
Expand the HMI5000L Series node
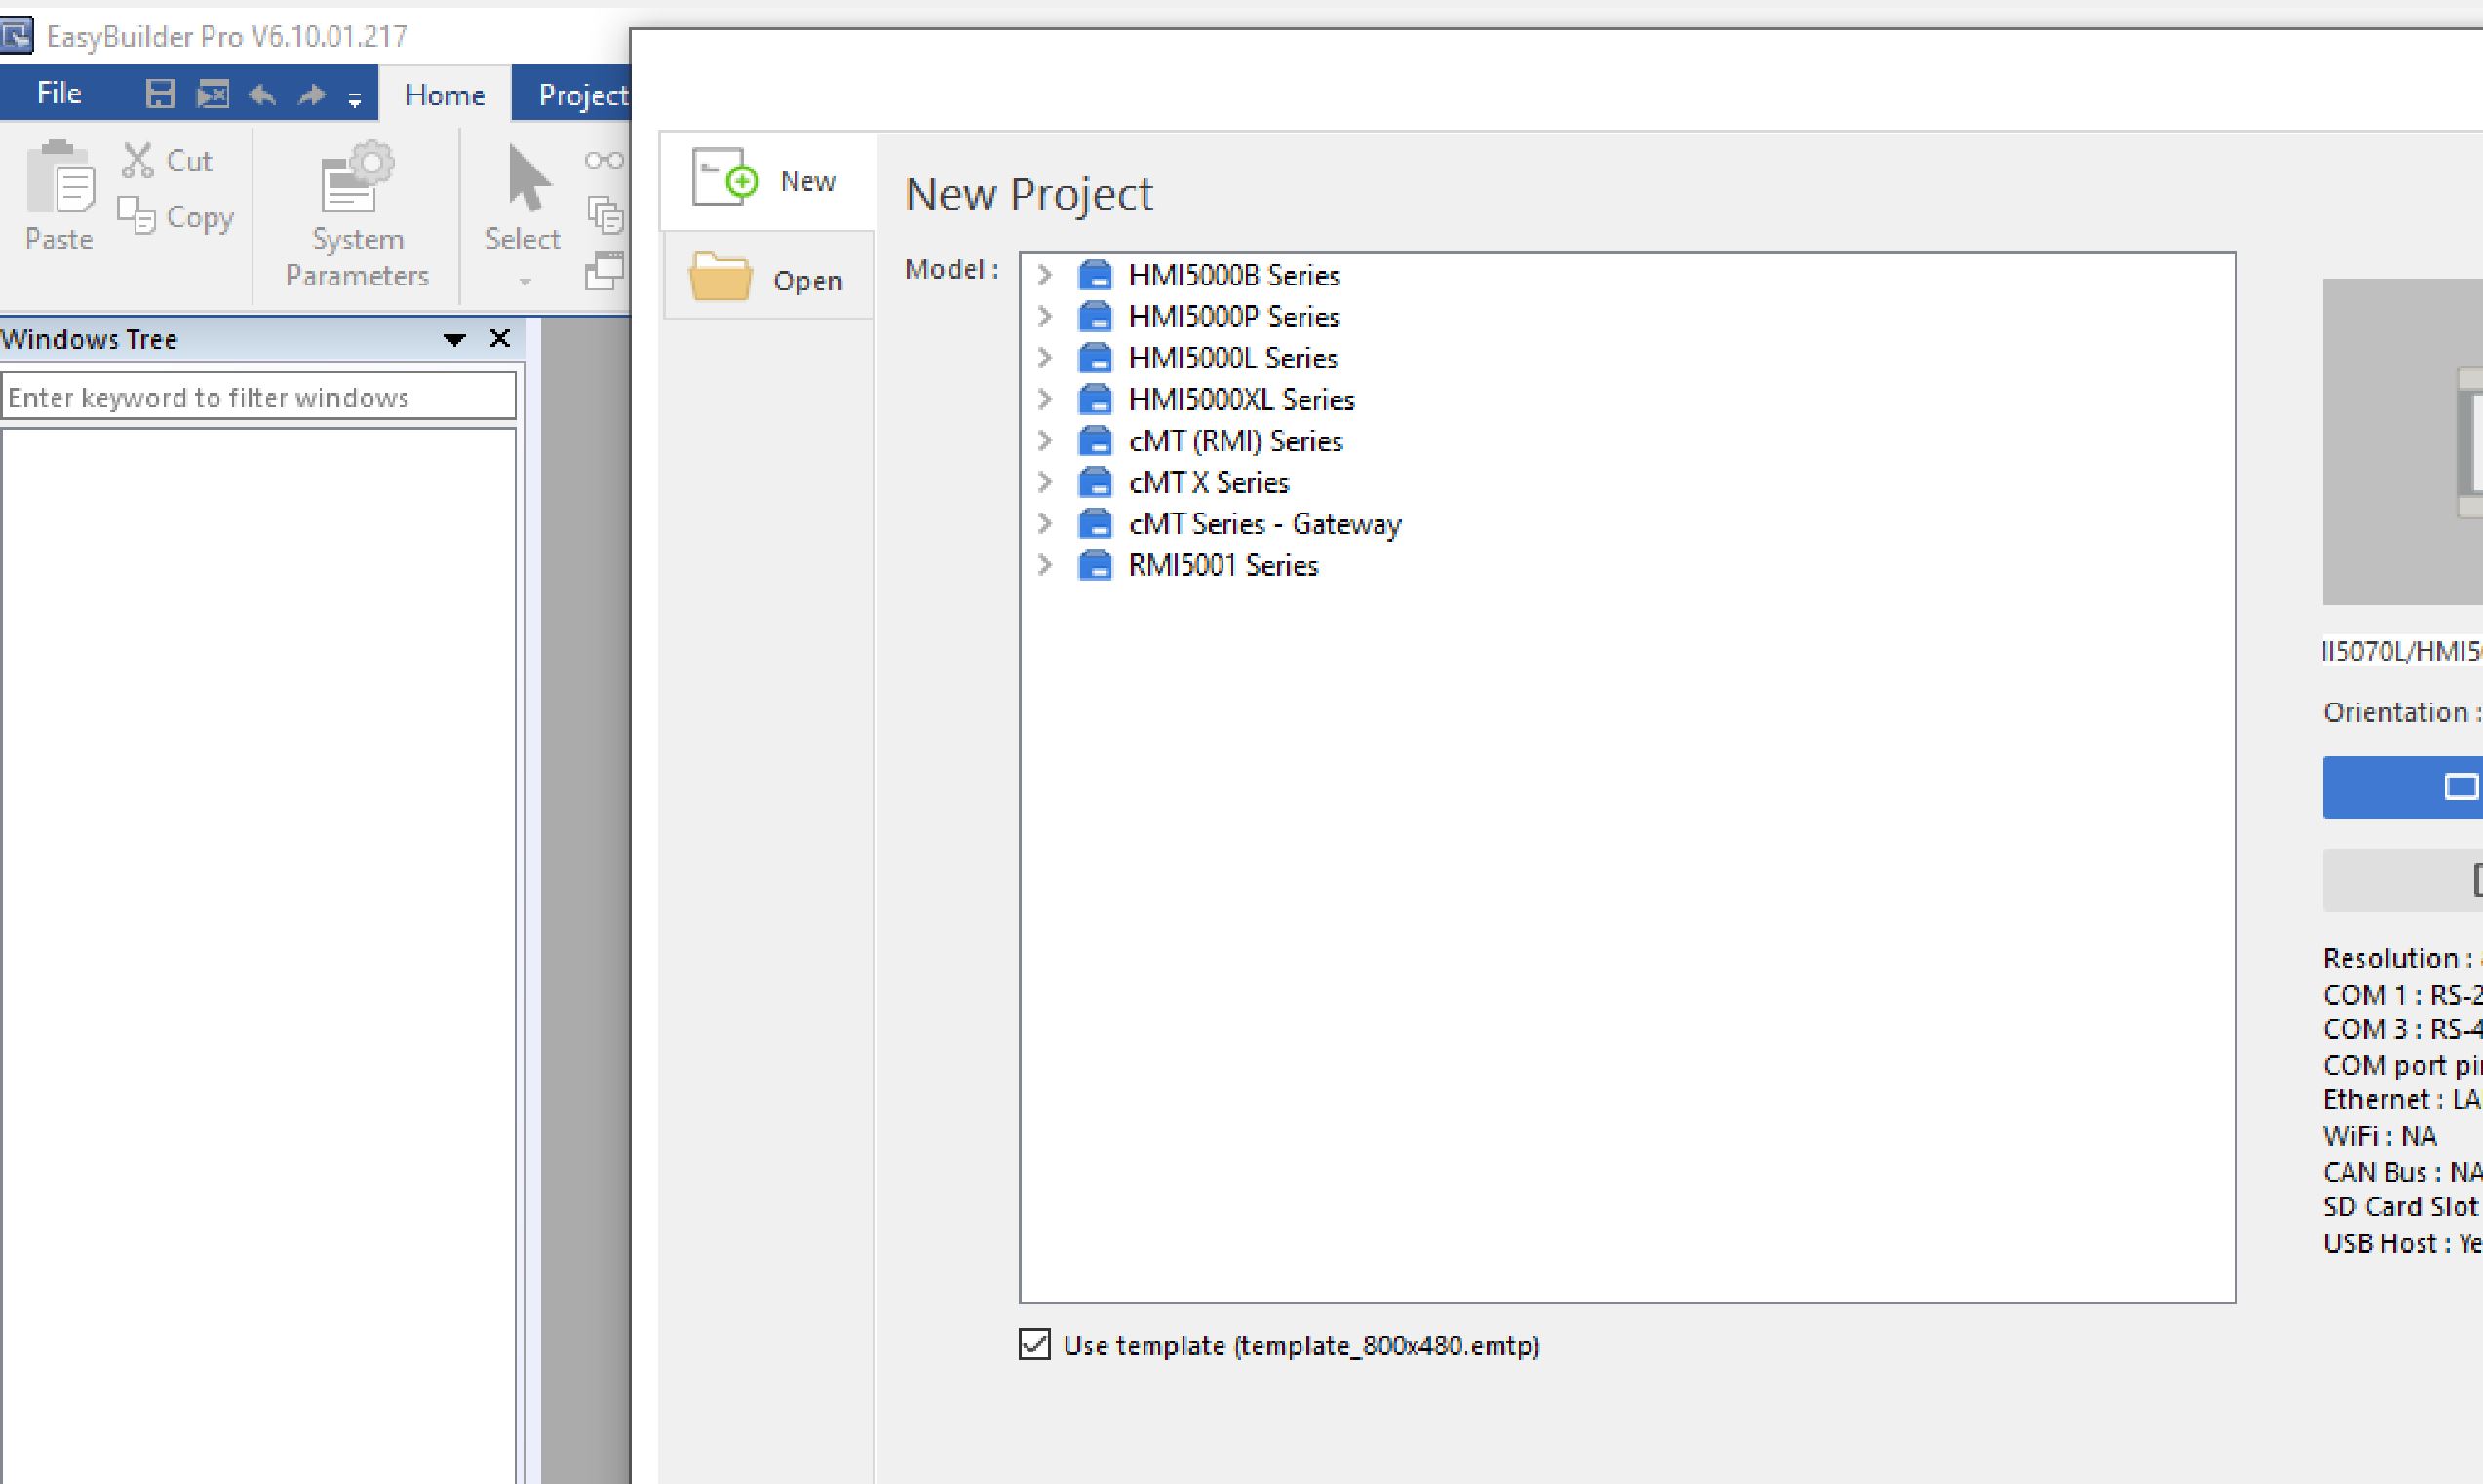(x=1044, y=358)
